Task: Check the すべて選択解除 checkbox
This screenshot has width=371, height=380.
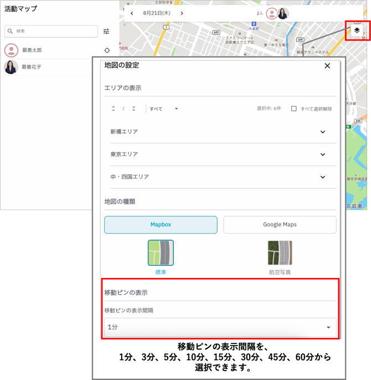Action: point(294,109)
